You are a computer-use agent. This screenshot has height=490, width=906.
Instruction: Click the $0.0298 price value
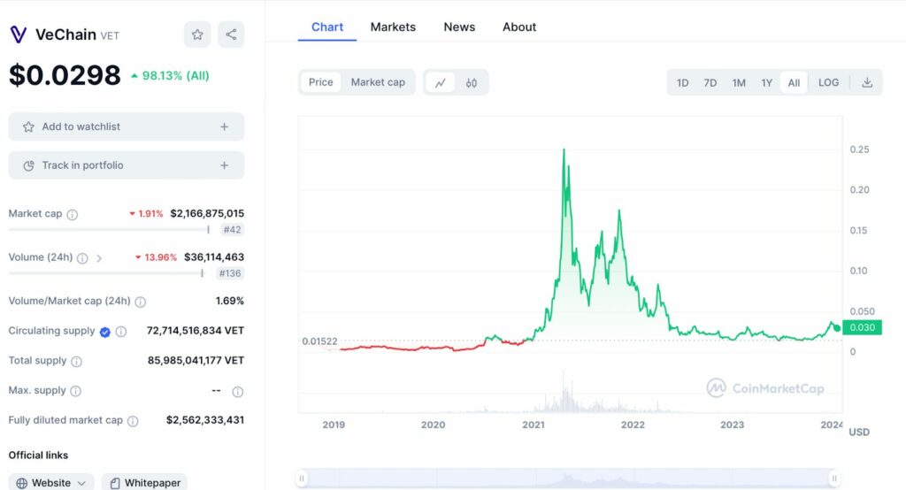(65, 75)
